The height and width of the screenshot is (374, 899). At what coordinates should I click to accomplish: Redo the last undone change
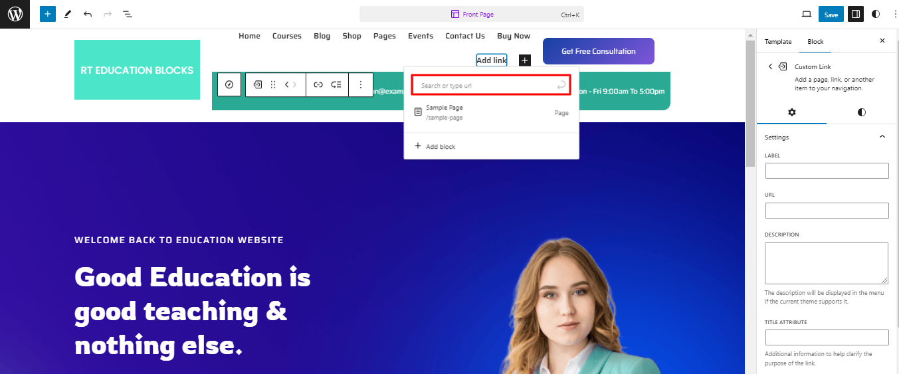[108, 14]
